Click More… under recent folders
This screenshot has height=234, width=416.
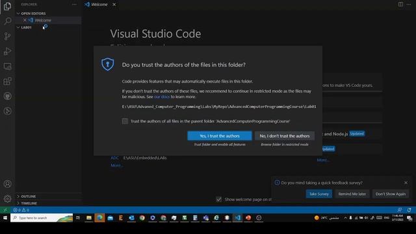[117, 165]
